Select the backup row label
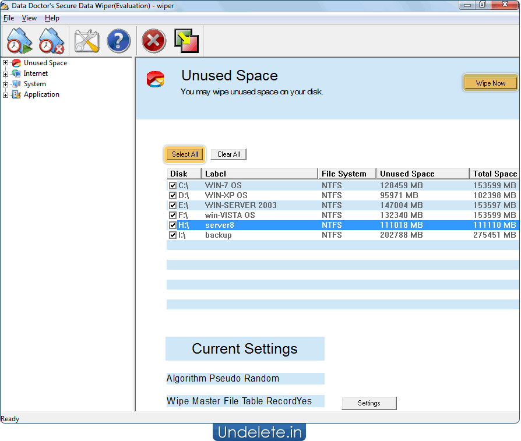 pyautogui.click(x=219, y=235)
